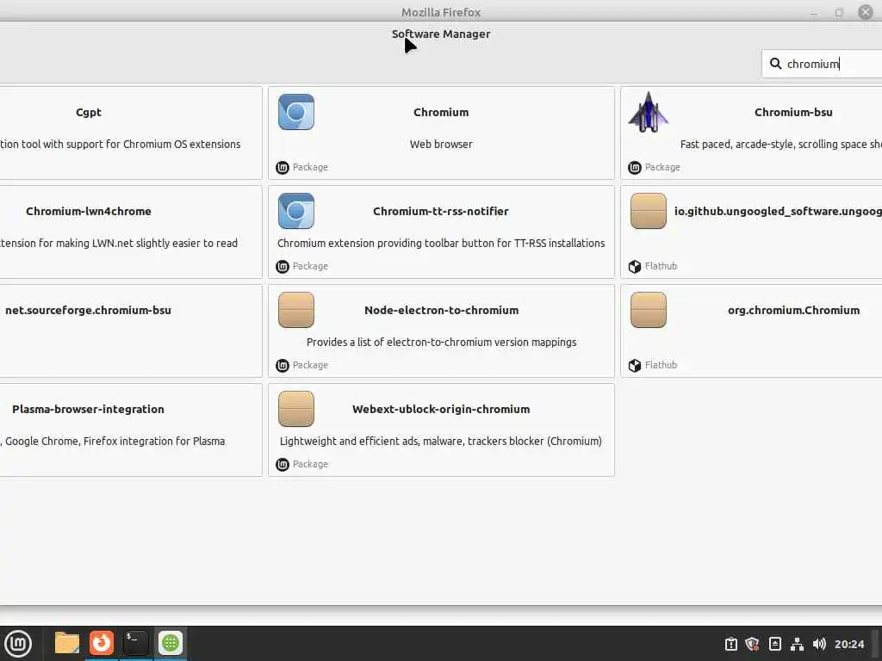Image resolution: width=882 pixels, height=661 pixels.
Task: Open the Terminal from the taskbar
Action: (135, 643)
